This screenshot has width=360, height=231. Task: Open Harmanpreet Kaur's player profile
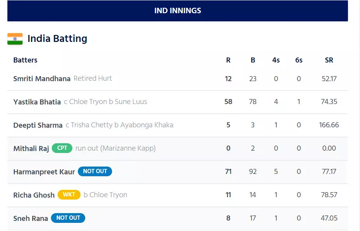pos(44,172)
